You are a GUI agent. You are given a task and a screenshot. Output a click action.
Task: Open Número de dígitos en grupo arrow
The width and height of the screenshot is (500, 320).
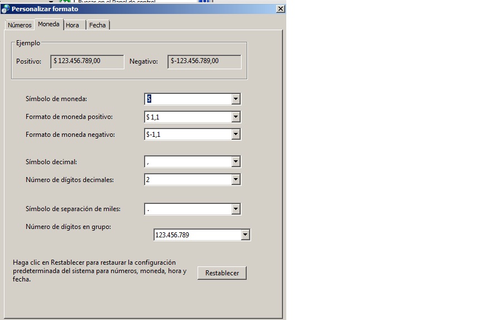tap(245, 235)
